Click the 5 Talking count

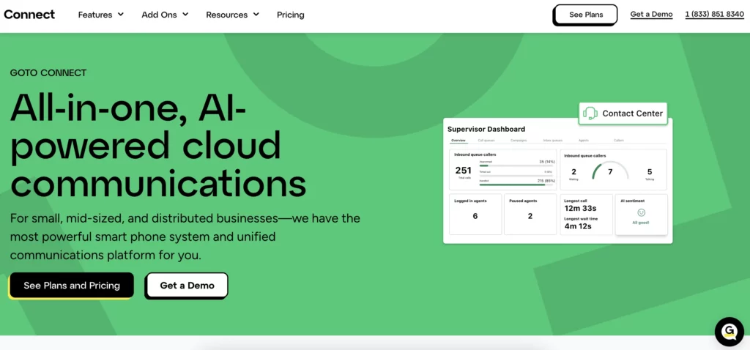[650, 171]
